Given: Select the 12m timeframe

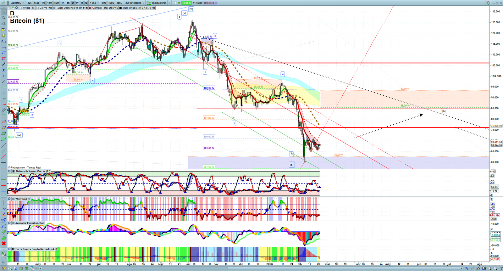Looking at the screenshot, I should pyautogui.click(x=50, y=3).
